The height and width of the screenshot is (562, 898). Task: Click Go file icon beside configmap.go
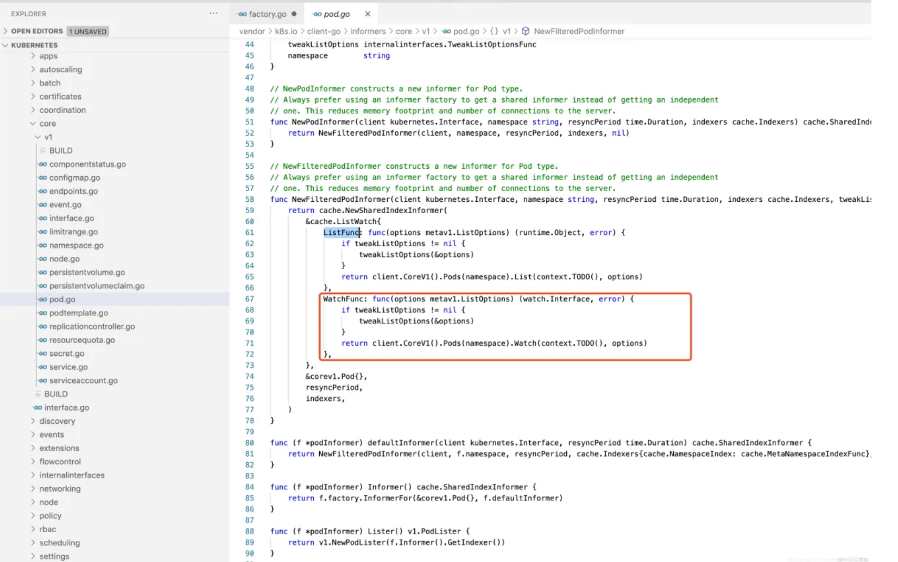point(43,178)
